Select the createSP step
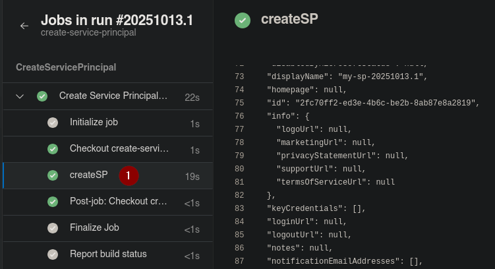The height and width of the screenshot is (269, 495). 88,175
